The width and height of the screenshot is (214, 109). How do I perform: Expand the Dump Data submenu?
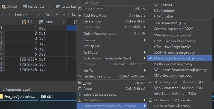click(112, 100)
